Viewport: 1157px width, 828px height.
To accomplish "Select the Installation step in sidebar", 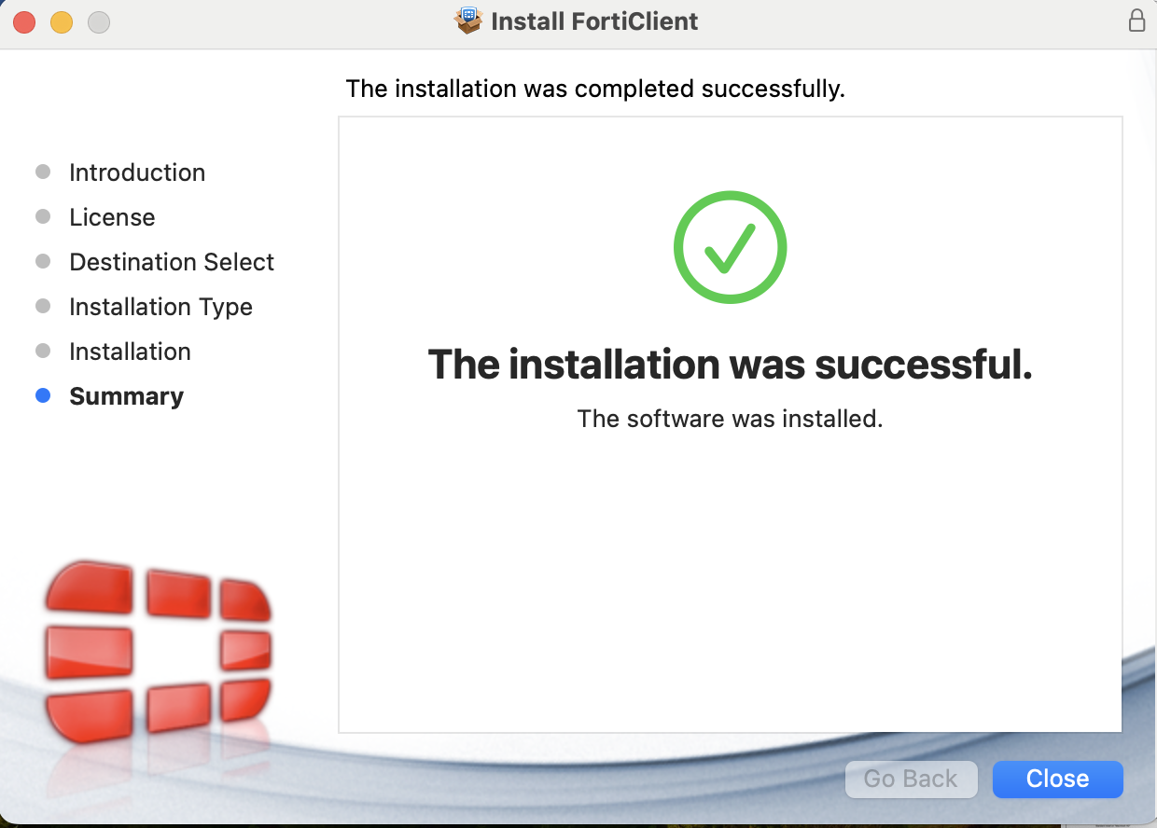I will [x=130, y=352].
